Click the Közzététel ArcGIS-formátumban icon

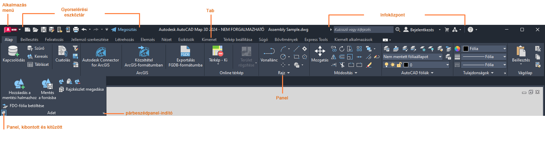tap(144, 52)
